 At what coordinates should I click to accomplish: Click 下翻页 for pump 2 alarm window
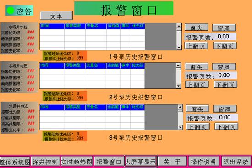pos(225,84)
